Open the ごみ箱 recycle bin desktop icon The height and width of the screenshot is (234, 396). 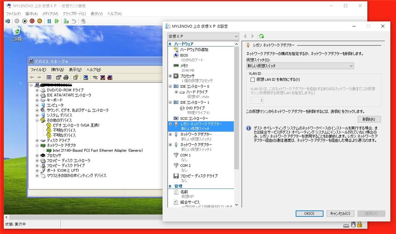(16, 34)
